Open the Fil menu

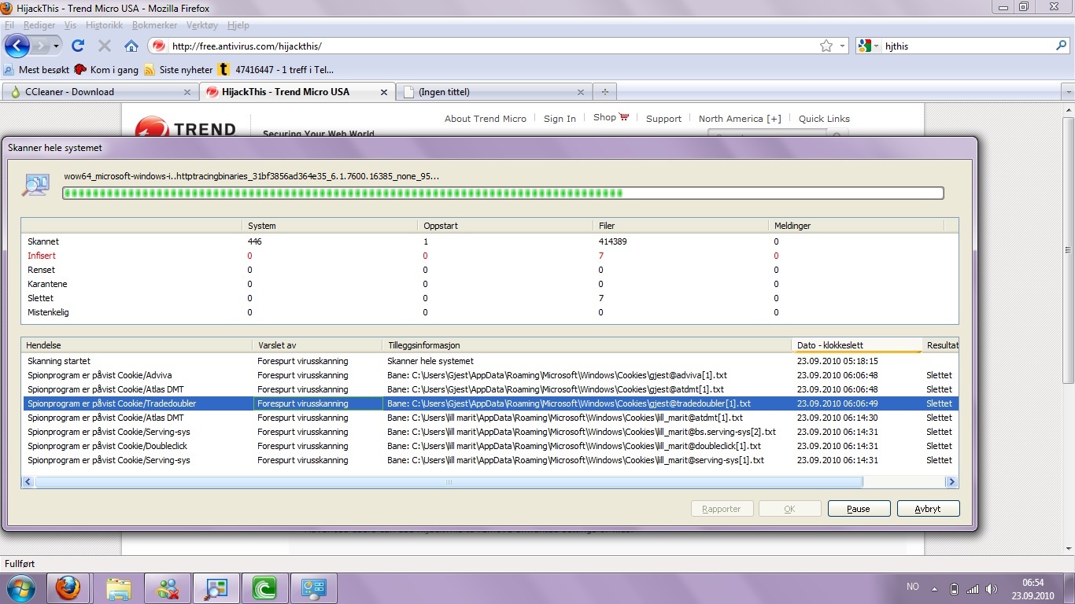point(9,25)
